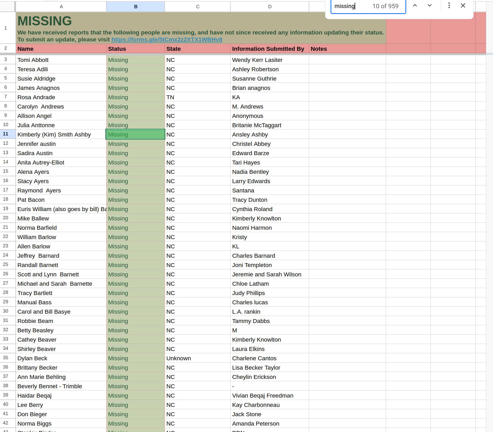Select column D header
Image resolution: width=493 pixels, height=432 pixels.
pyautogui.click(x=270, y=7)
